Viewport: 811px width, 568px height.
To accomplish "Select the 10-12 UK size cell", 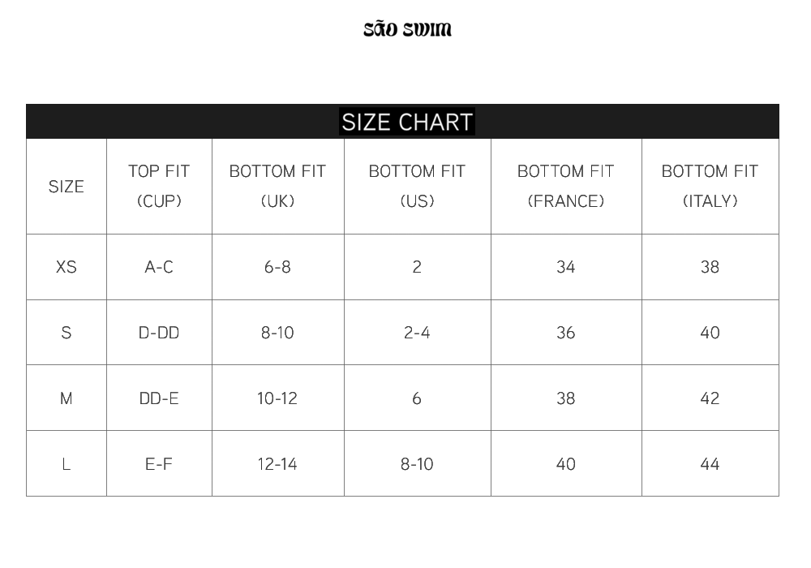I will 277,398.
